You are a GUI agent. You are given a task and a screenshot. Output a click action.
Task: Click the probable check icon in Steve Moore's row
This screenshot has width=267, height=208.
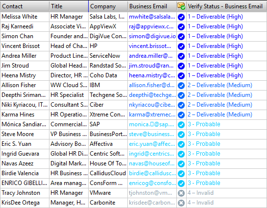pyautogui.click(x=181, y=135)
